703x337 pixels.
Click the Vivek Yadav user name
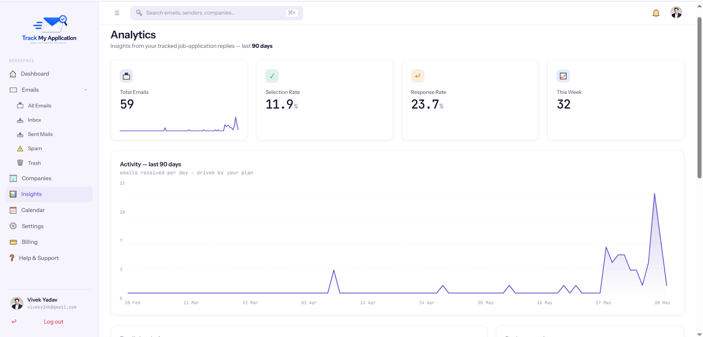42,300
